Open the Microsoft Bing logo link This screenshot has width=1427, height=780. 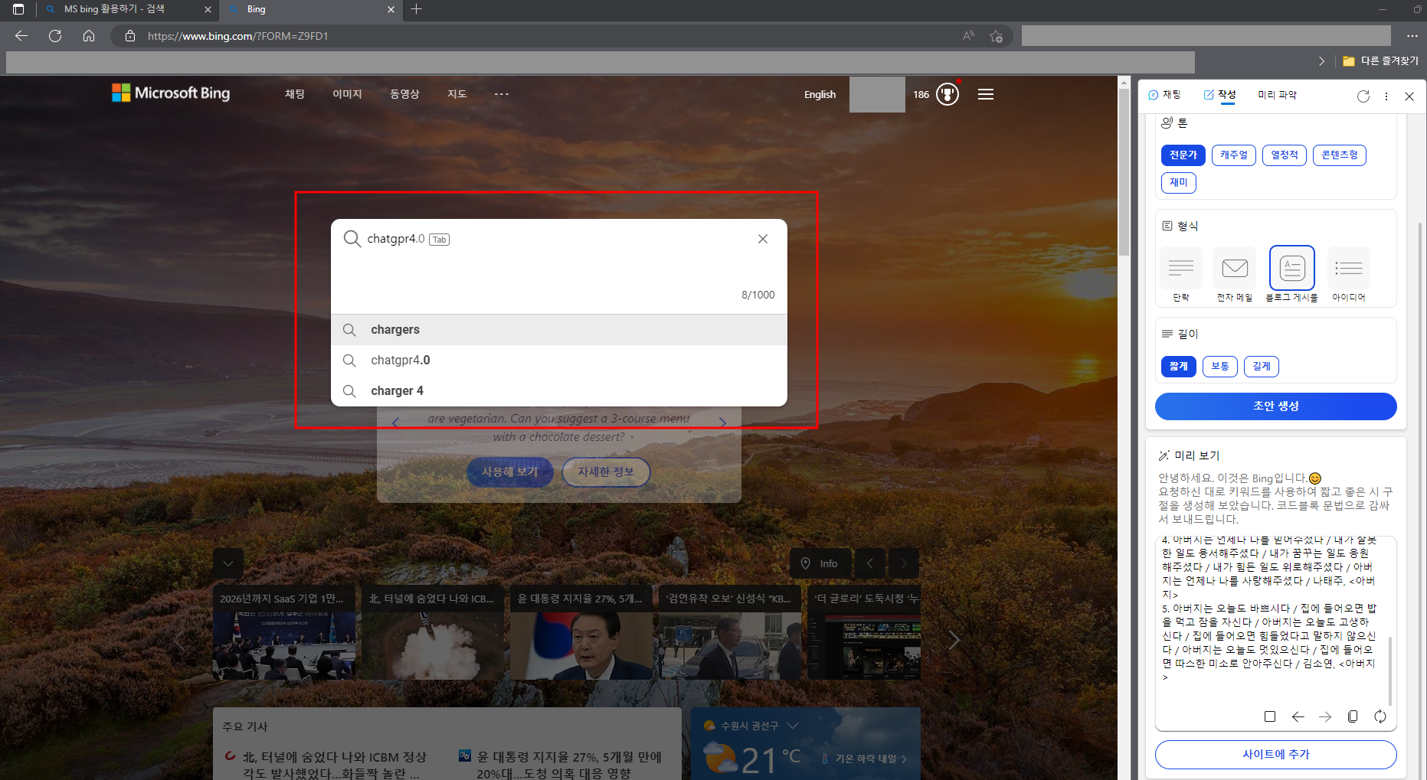pyautogui.click(x=171, y=93)
